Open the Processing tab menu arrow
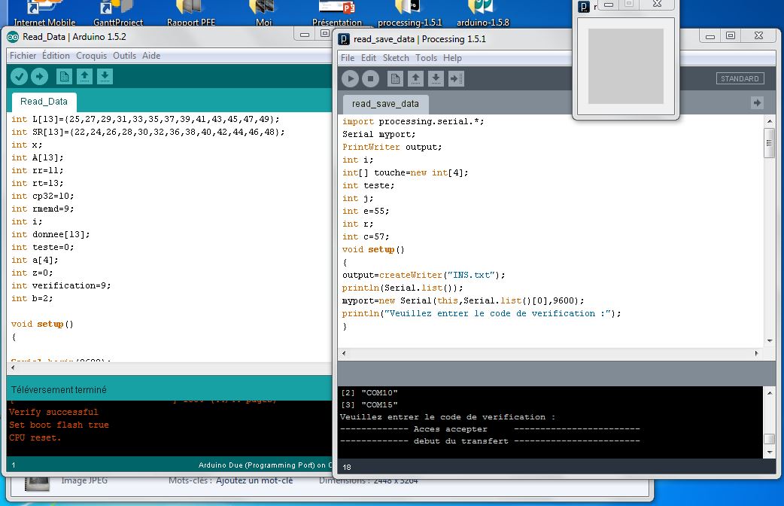Screen dimensions: 784x506 click(x=757, y=102)
